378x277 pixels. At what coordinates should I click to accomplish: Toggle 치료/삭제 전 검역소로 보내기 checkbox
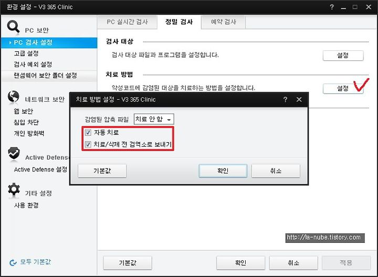pos(88,144)
